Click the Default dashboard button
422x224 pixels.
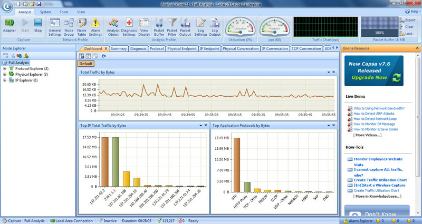click(86, 64)
